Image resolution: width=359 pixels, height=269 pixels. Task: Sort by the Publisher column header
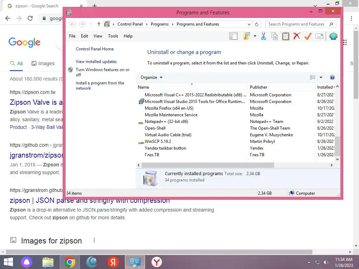coord(282,87)
